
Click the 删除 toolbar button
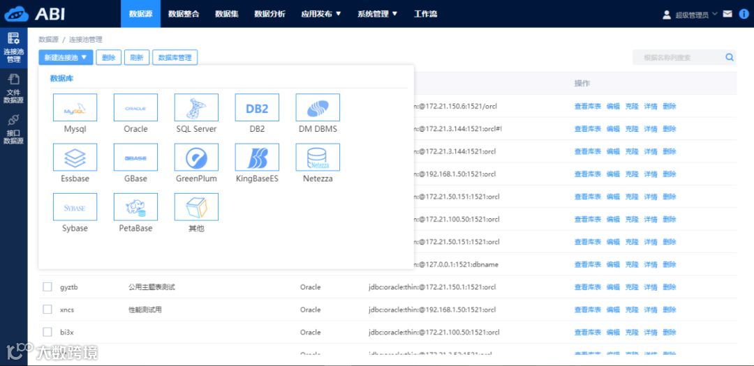[x=109, y=57]
